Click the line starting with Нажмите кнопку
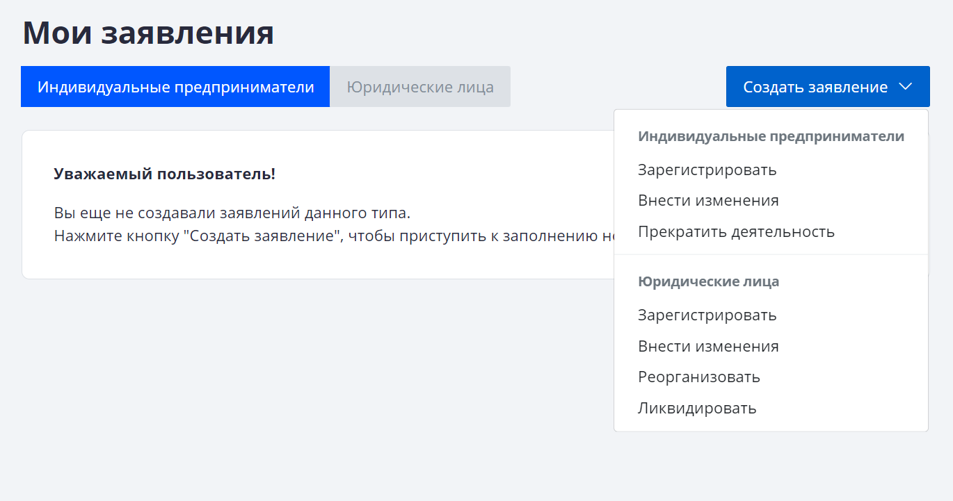Image resolution: width=953 pixels, height=501 pixels. coord(334,236)
